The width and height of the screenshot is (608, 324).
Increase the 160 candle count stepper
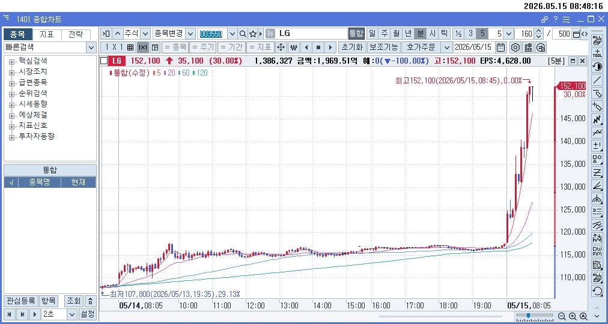pyautogui.click(x=538, y=31)
